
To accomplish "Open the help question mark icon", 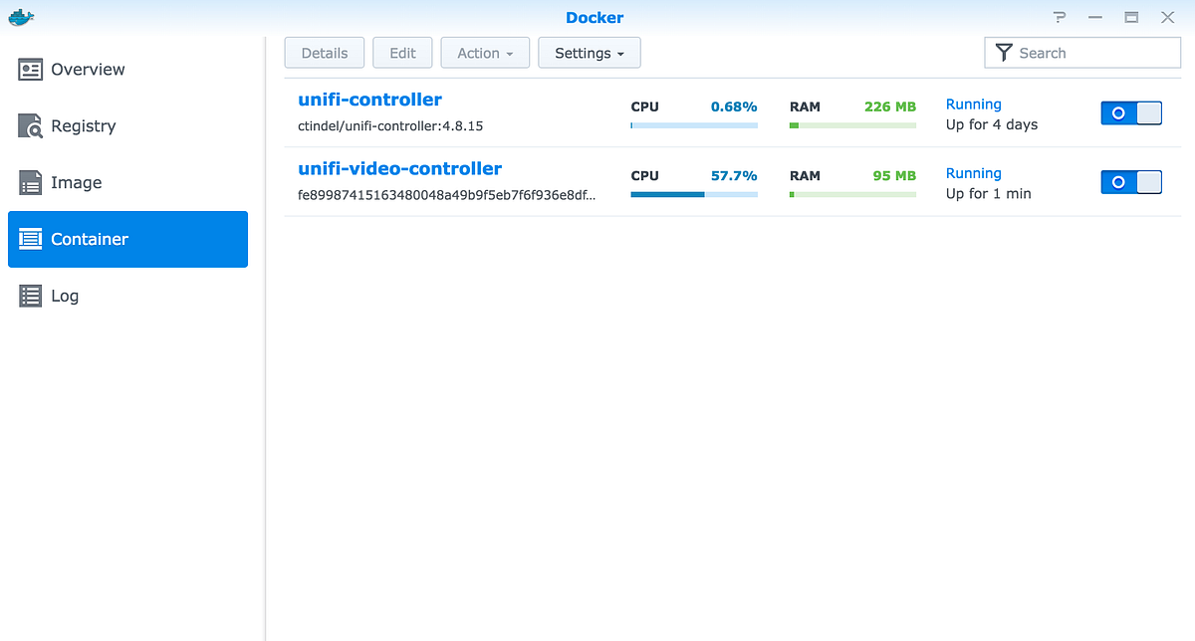I will (1060, 17).
